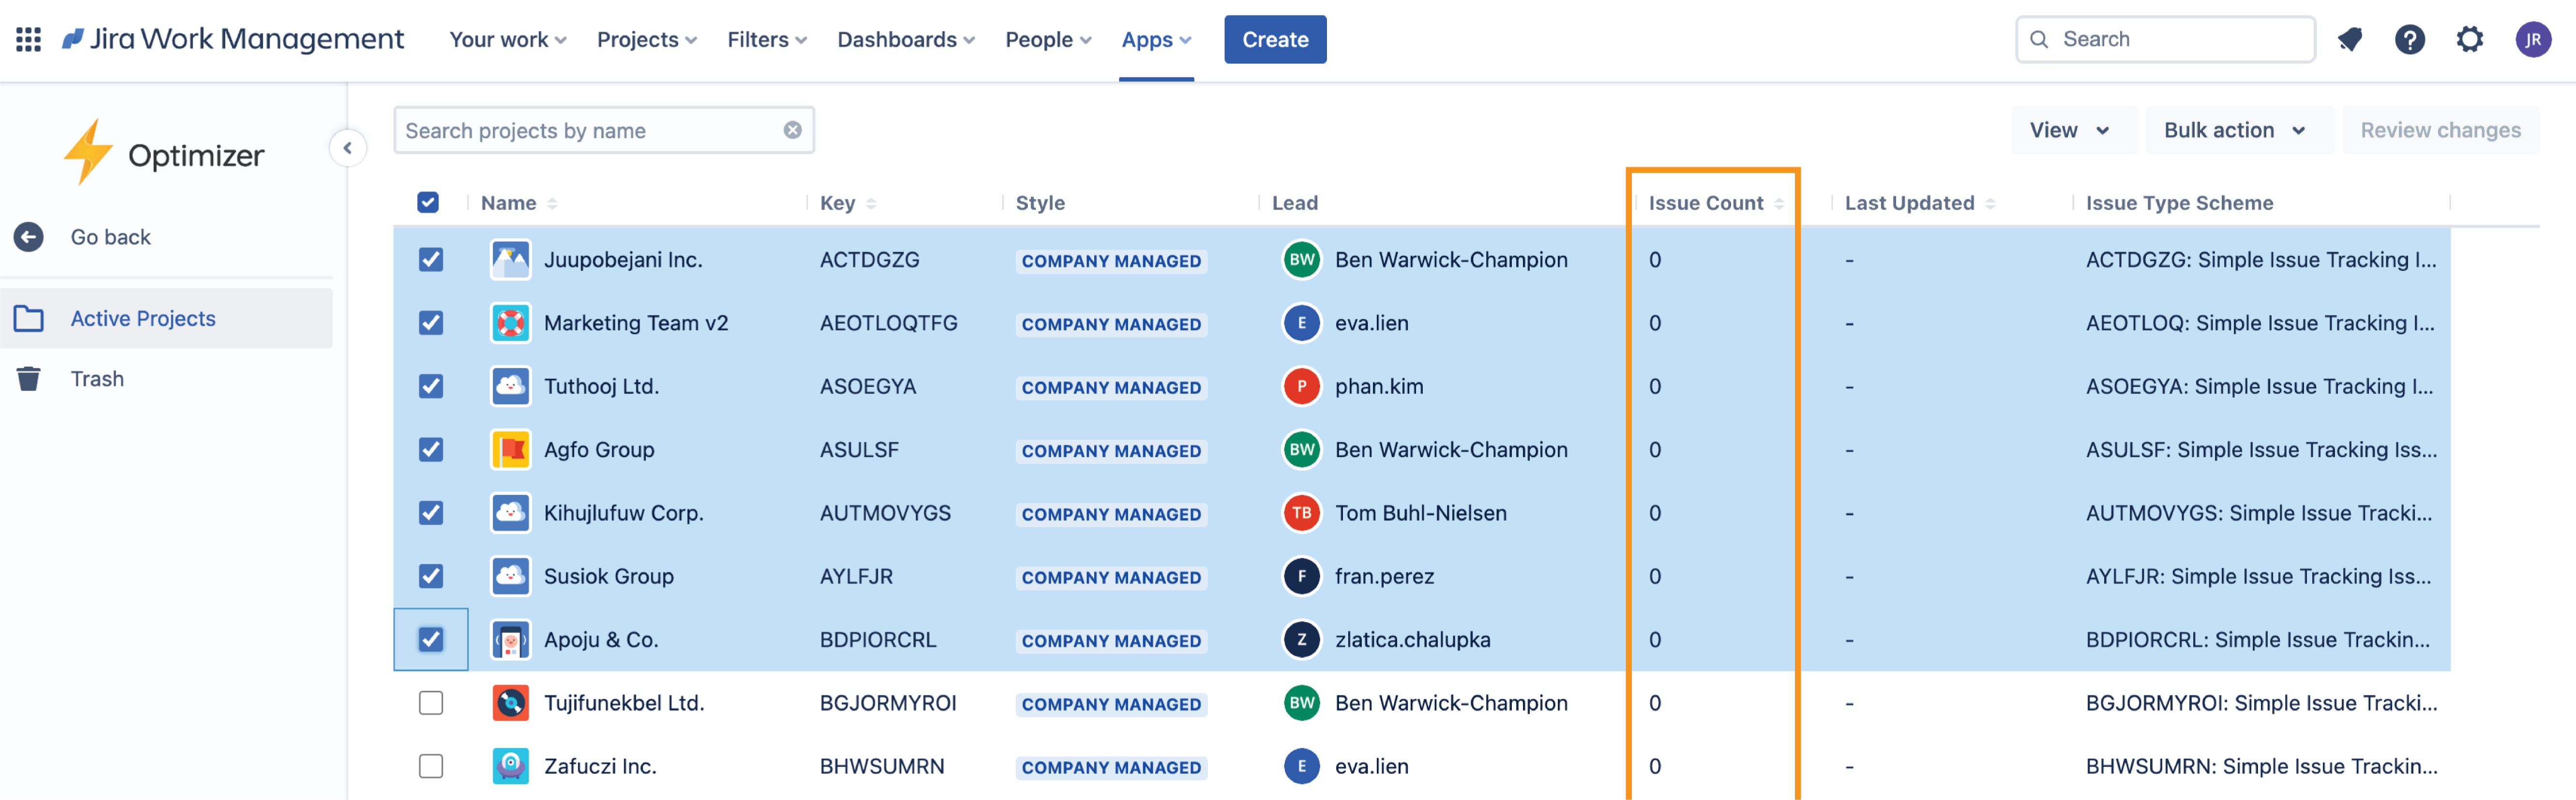Click the Create button
Image resolution: width=2576 pixels, height=800 pixels.
click(1274, 39)
